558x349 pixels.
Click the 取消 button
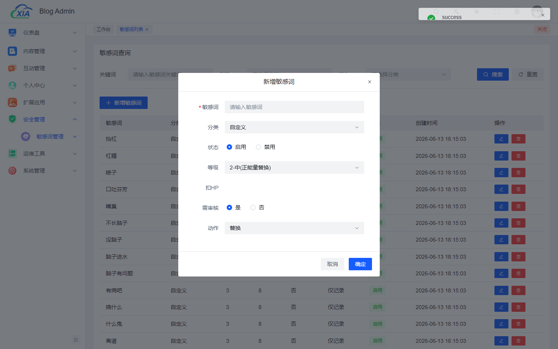pos(332,264)
